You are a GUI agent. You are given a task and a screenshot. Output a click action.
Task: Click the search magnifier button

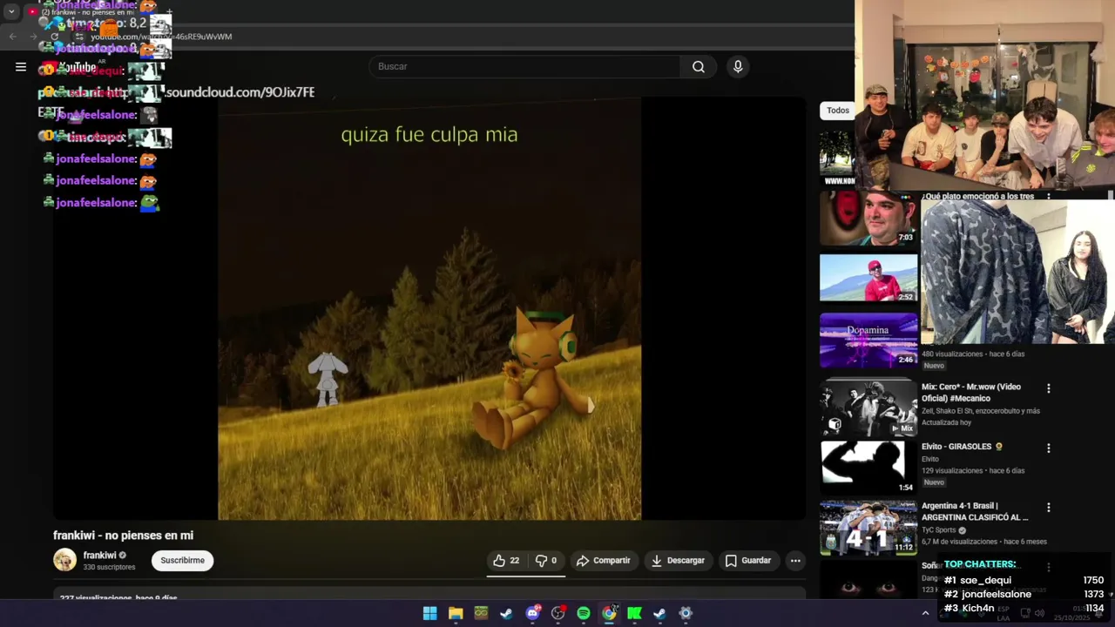click(699, 67)
